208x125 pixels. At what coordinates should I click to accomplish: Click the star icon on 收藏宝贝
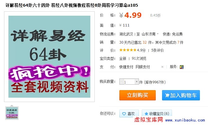[146, 114]
